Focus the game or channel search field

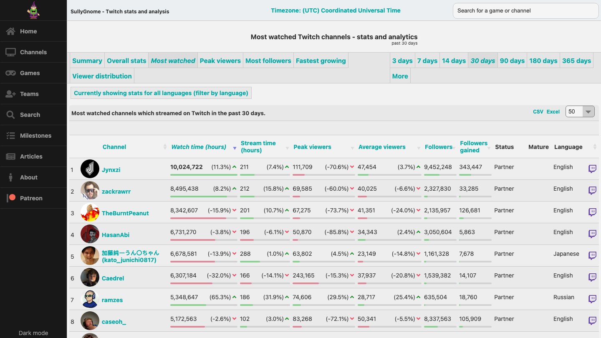(526, 11)
